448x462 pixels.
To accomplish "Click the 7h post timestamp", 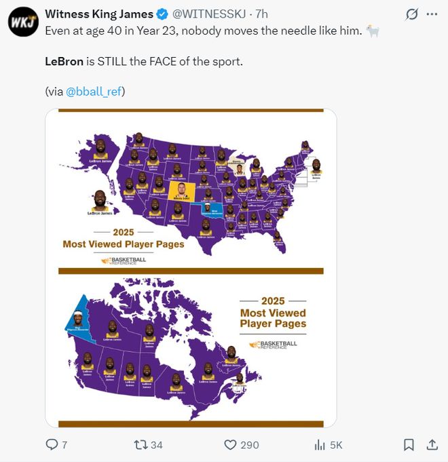I will tap(261, 14).
